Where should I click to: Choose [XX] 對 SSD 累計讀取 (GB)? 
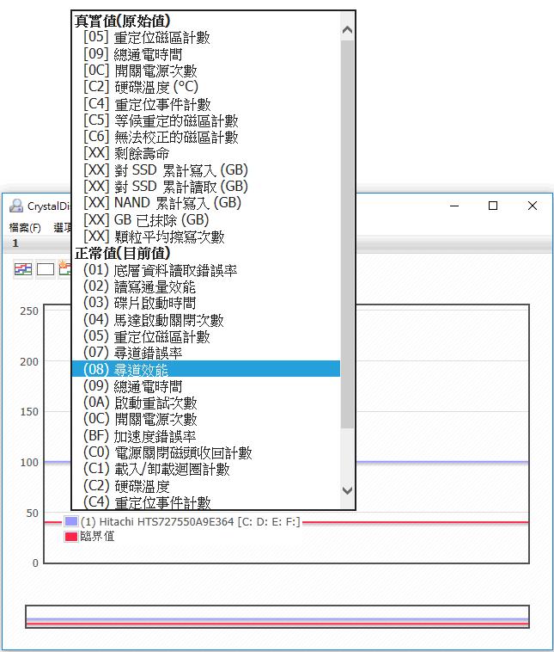(206, 187)
